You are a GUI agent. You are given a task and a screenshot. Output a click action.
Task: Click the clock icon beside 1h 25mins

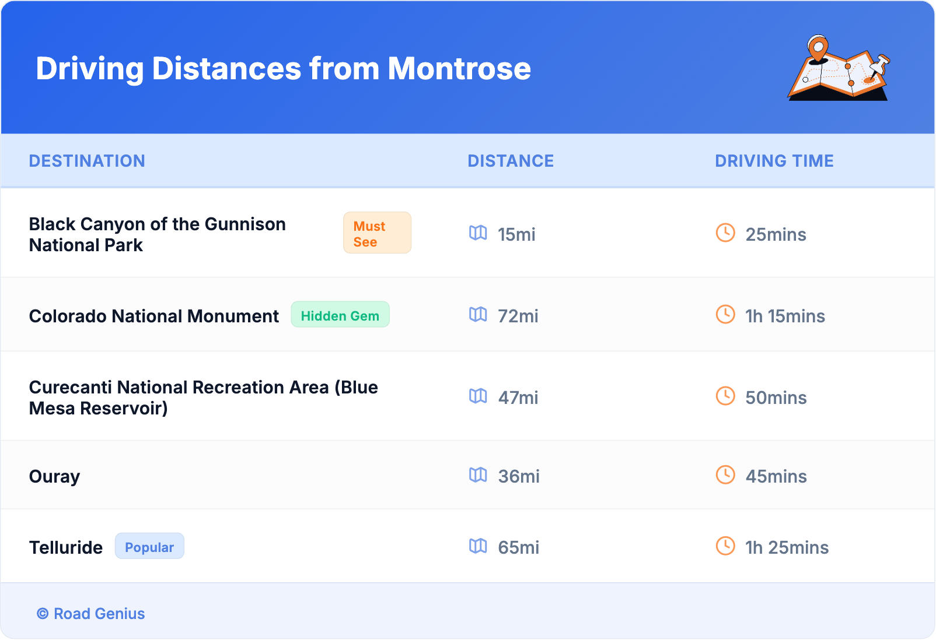point(725,546)
